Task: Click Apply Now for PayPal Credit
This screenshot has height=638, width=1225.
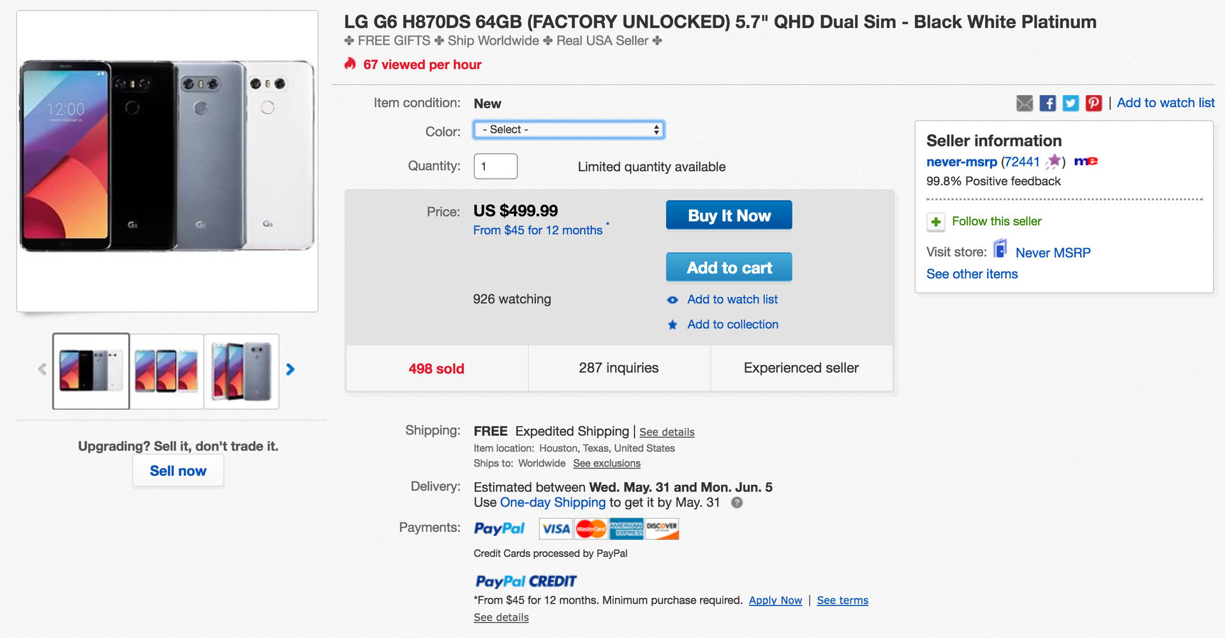Action: tap(775, 600)
